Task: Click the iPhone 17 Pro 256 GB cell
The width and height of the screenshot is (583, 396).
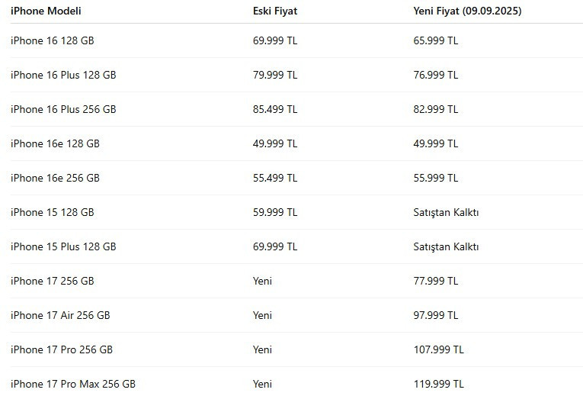Action: (62, 349)
